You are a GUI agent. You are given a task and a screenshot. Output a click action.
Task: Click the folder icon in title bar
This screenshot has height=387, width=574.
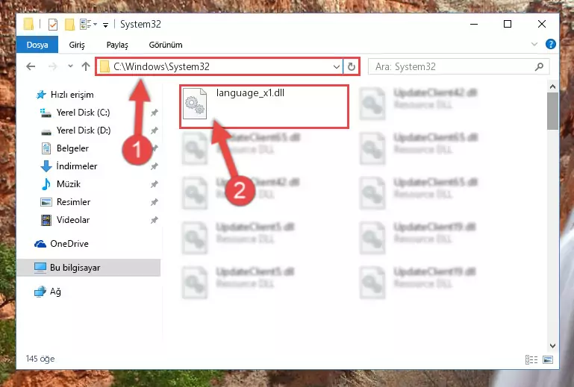(x=28, y=24)
